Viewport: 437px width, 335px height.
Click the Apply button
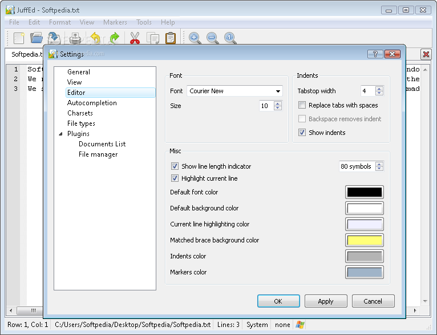[326, 301]
